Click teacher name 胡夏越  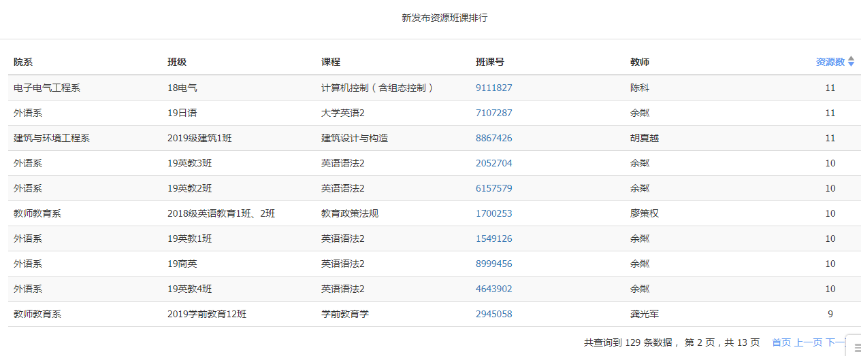pyautogui.click(x=645, y=138)
